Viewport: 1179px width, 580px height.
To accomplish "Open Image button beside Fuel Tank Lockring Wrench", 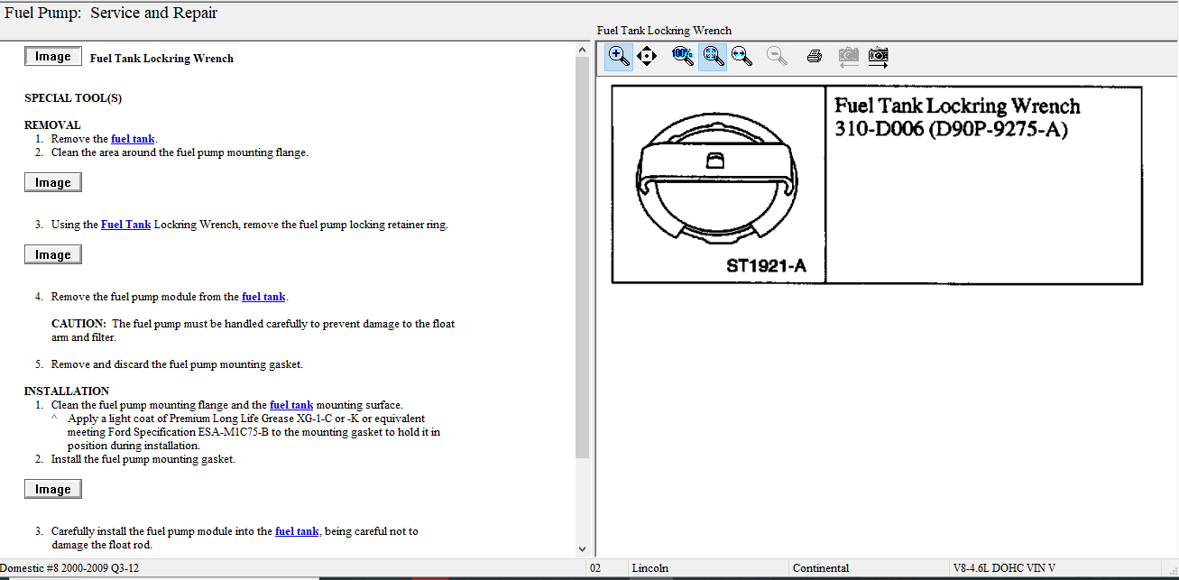I will pos(53,57).
